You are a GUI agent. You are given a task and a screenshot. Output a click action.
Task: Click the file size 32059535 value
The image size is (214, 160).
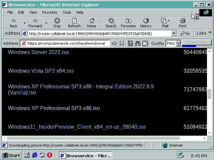pos(195,71)
